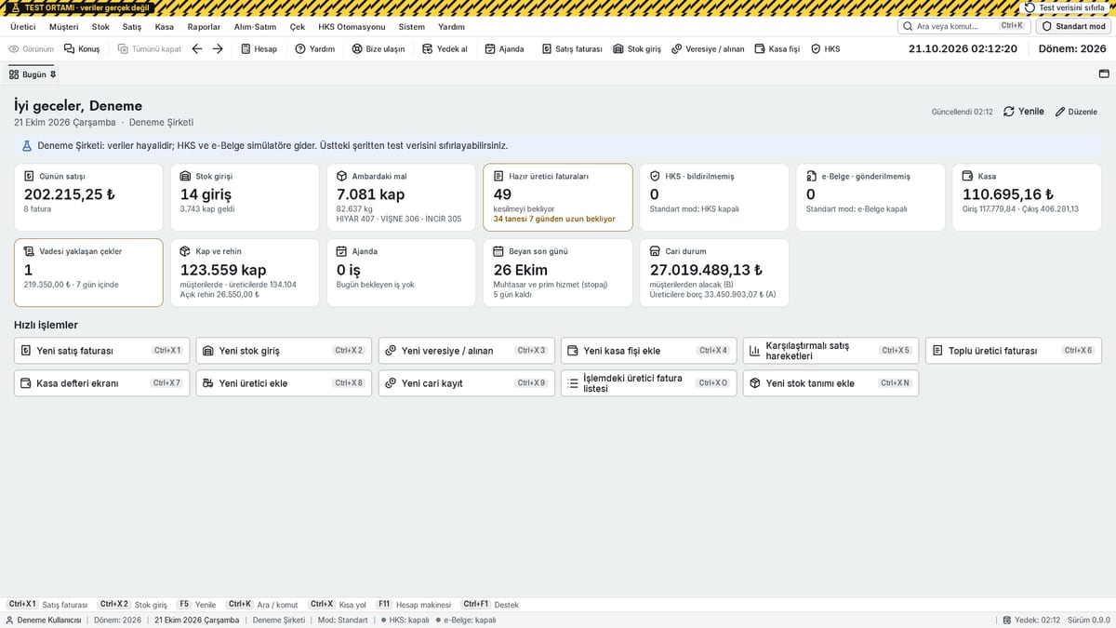The width and height of the screenshot is (1116, 628).
Task: Click the Tümünü kapat toolbar button
Action: pos(150,48)
